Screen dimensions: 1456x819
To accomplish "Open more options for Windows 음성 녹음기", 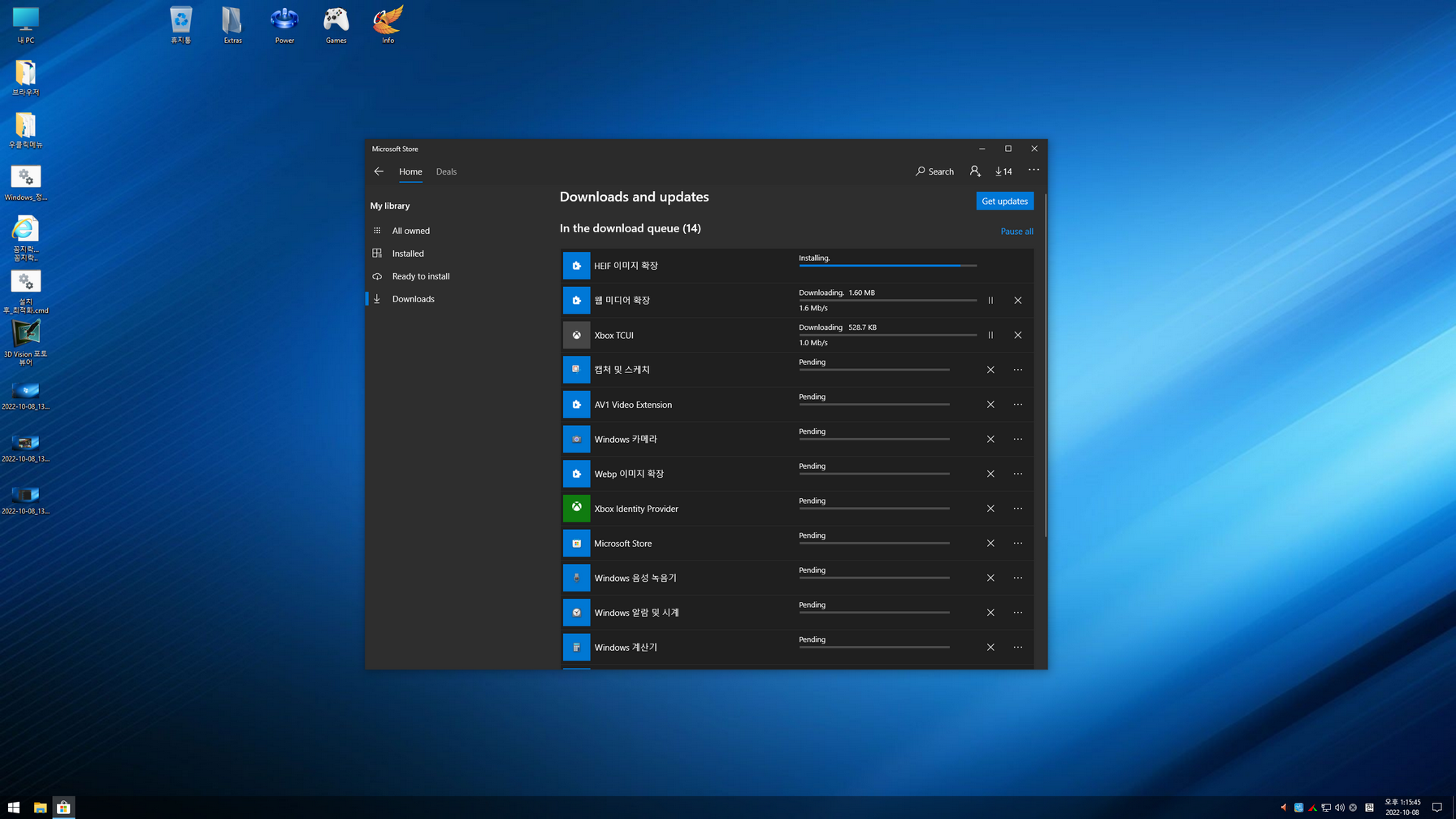I will coord(1017,578).
